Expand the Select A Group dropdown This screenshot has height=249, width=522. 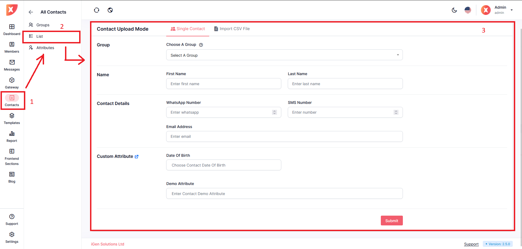tap(284, 55)
